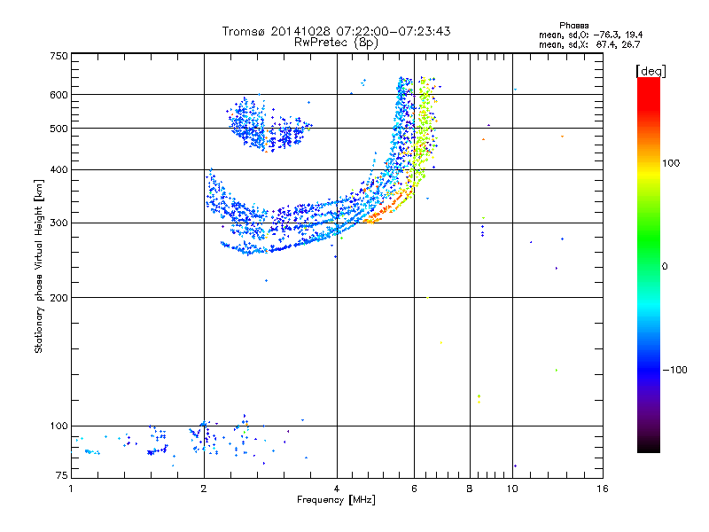Click the 'Stationary phase Virtual Height [km]' axis label

click(x=38, y=267)
